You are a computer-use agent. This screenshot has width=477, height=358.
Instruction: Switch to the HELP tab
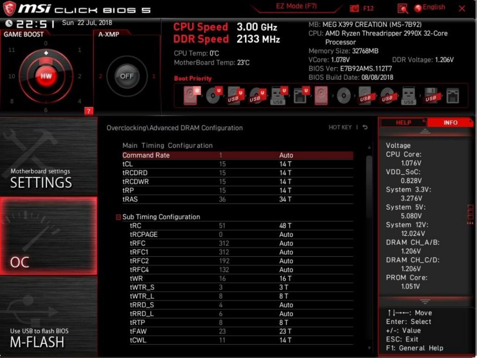403,123
